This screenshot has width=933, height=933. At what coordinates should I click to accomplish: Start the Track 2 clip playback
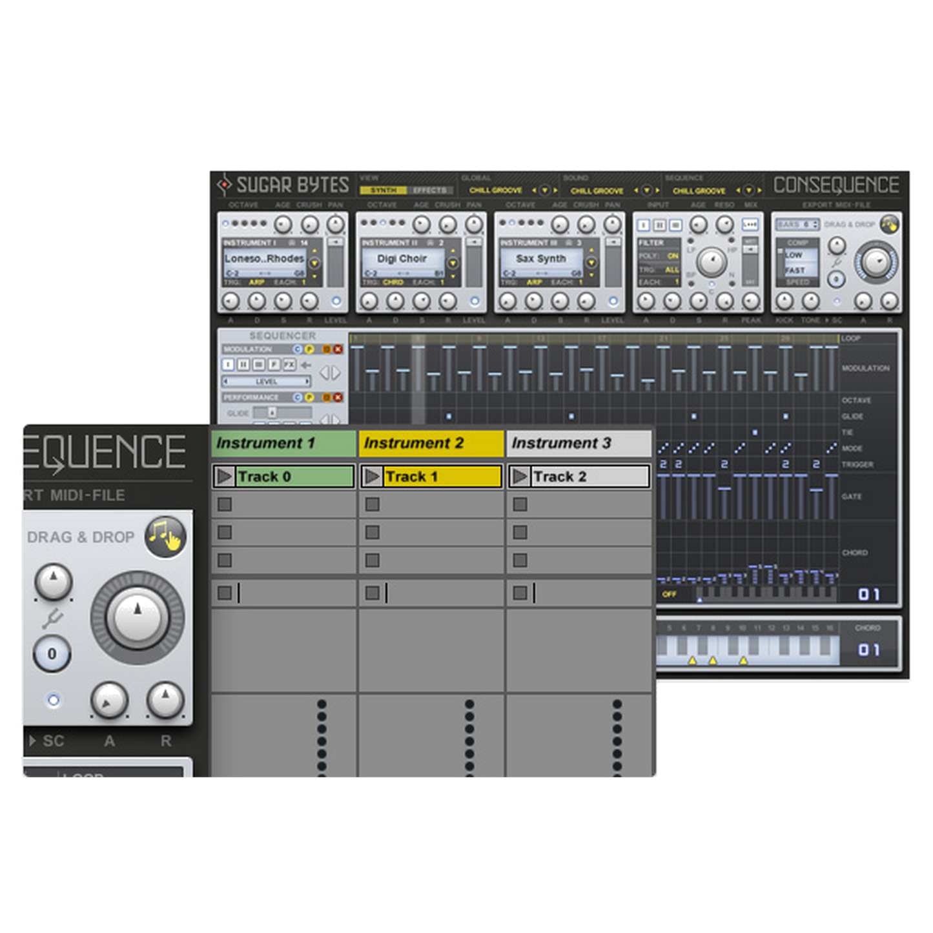[519, 477]
